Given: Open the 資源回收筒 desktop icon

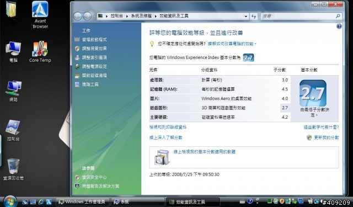Looking at the screenshot, I should pos(13,169).
